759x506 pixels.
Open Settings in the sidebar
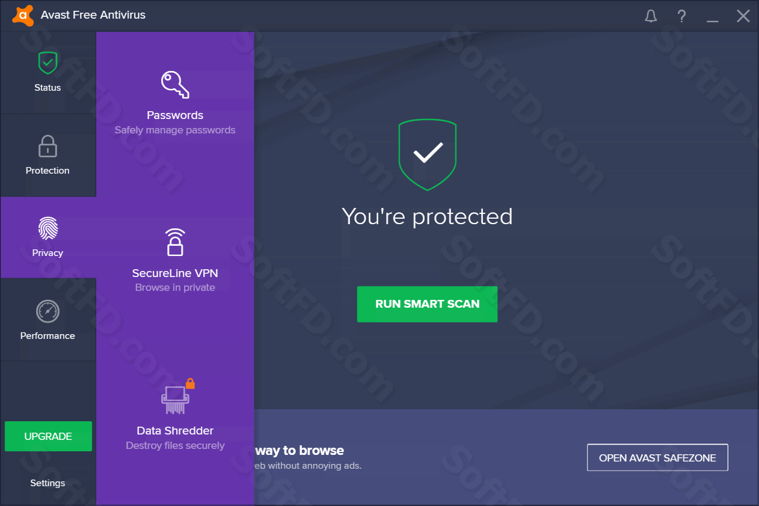tap(48, 483)
